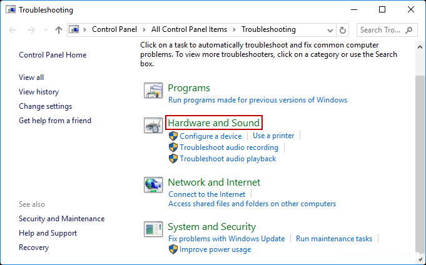Expand chevron after Control Panel breadcrumb
426x265 pixels.
coord(144,29)
